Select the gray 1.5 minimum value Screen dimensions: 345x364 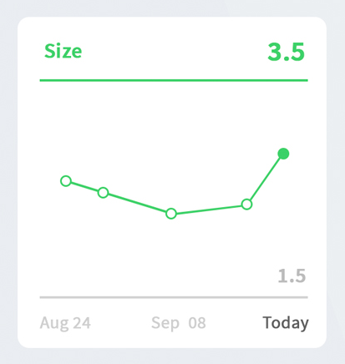coord(292,276)
